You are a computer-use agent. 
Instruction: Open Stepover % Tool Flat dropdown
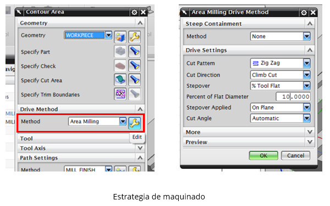tap(307, 85)
